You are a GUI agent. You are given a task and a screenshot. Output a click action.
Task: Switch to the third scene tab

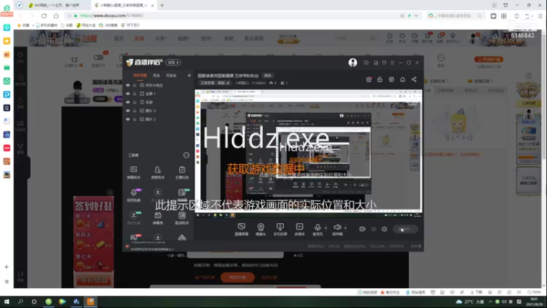pyautogui.click(x=171, y=75)
